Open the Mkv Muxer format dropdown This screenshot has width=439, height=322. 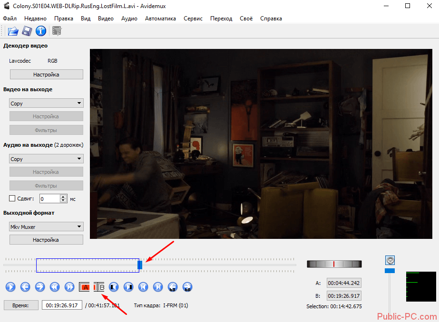coord(46,227)
